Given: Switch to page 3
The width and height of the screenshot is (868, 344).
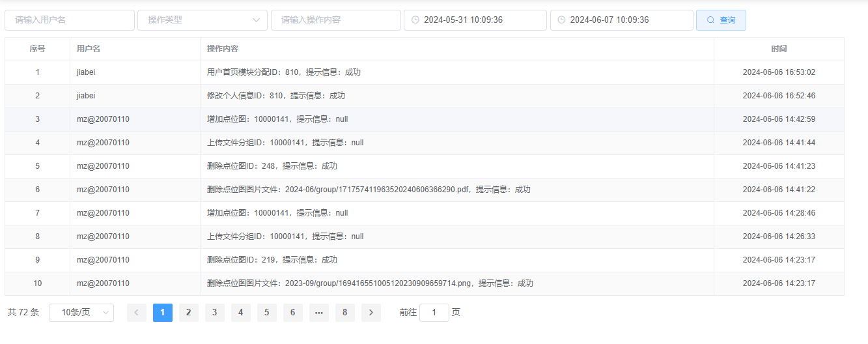Looking at the screenshot, I should coord(214,313).
